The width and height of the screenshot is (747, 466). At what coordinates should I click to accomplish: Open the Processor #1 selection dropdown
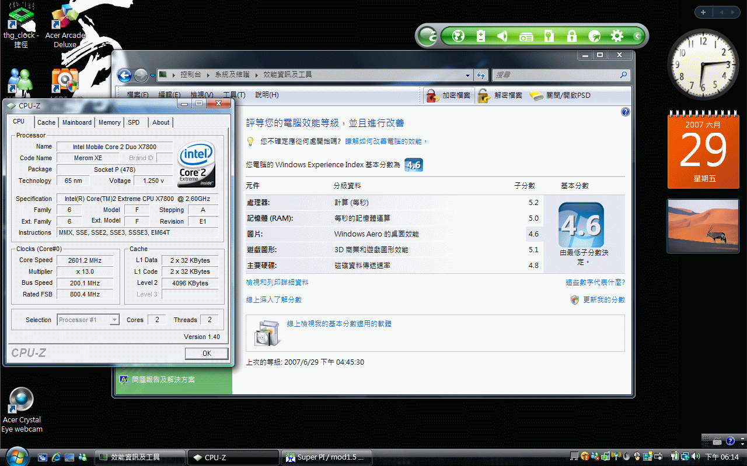88,320
